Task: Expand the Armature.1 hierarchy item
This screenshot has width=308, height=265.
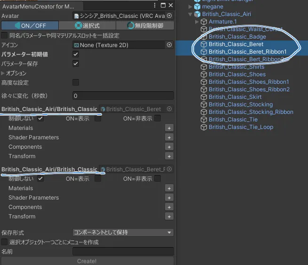Action: coord(197,22)
